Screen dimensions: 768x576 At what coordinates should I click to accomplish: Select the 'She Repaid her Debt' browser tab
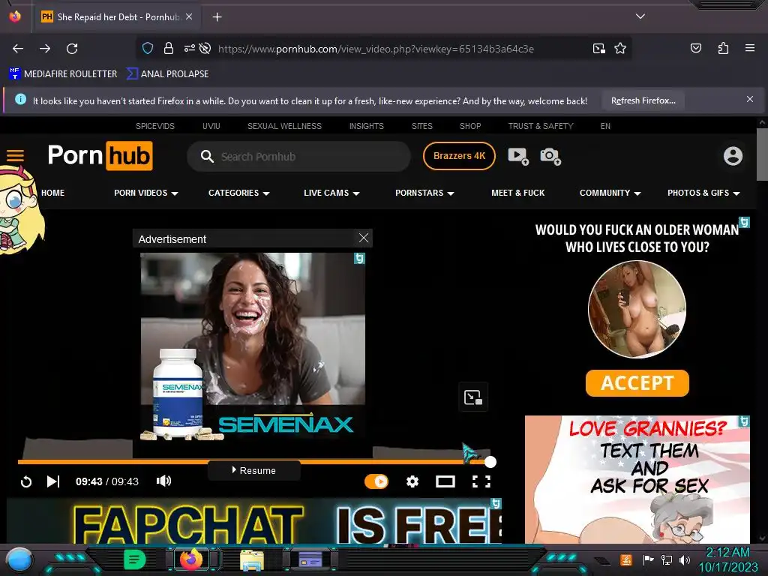116,17
